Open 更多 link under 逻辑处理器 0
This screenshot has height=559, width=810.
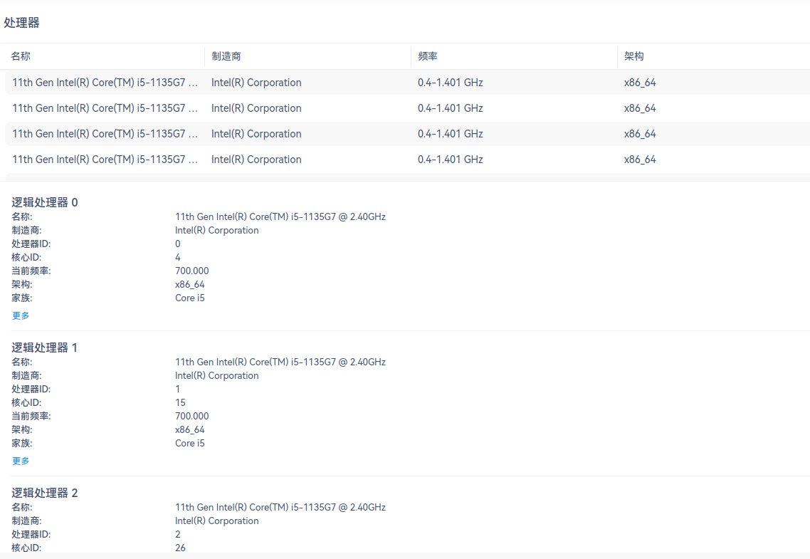pos(21,315)
